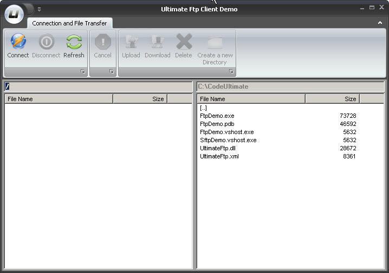Click Create a new Directory icon
Image resolution: width=389 pixels, height=273 pixels.
(x=215, y=42)
